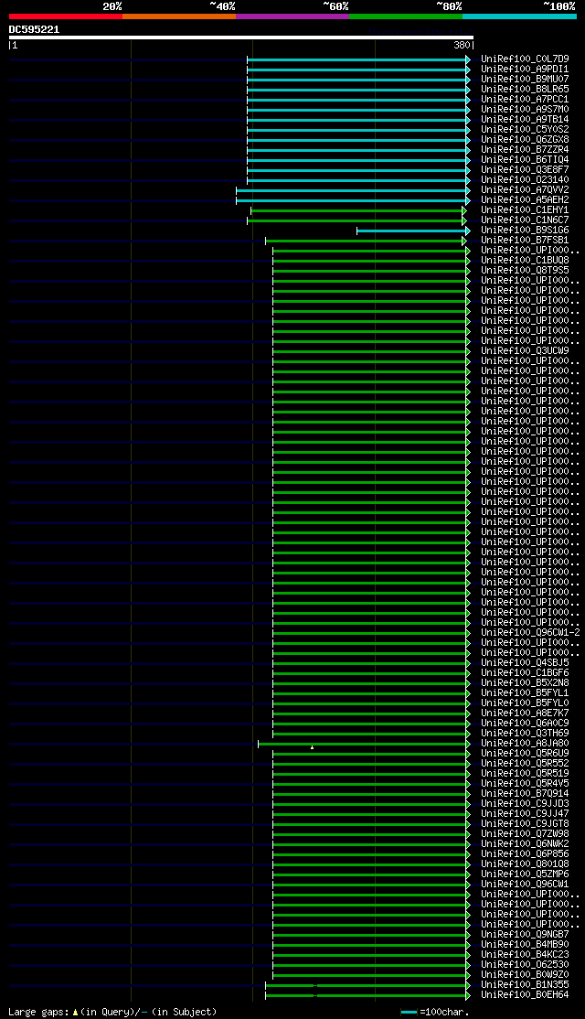The height and width of the screenshot is (1019, 585).
Task: Click the green alignment bar for B0EH64
Action: [367, 995]
